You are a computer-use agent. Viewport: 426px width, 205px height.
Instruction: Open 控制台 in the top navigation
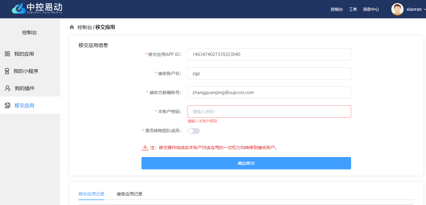(x=337, y=9)
